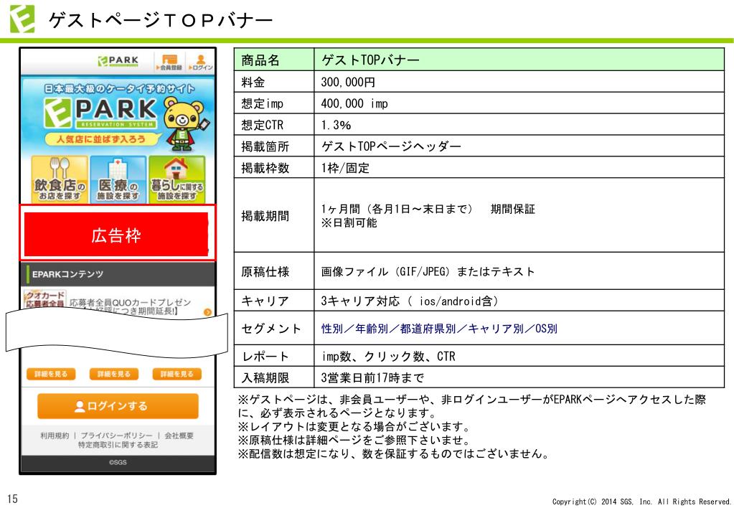Click the imp数、クリック数、CTR report cell

pyautogui.click(x=519, y=357)
